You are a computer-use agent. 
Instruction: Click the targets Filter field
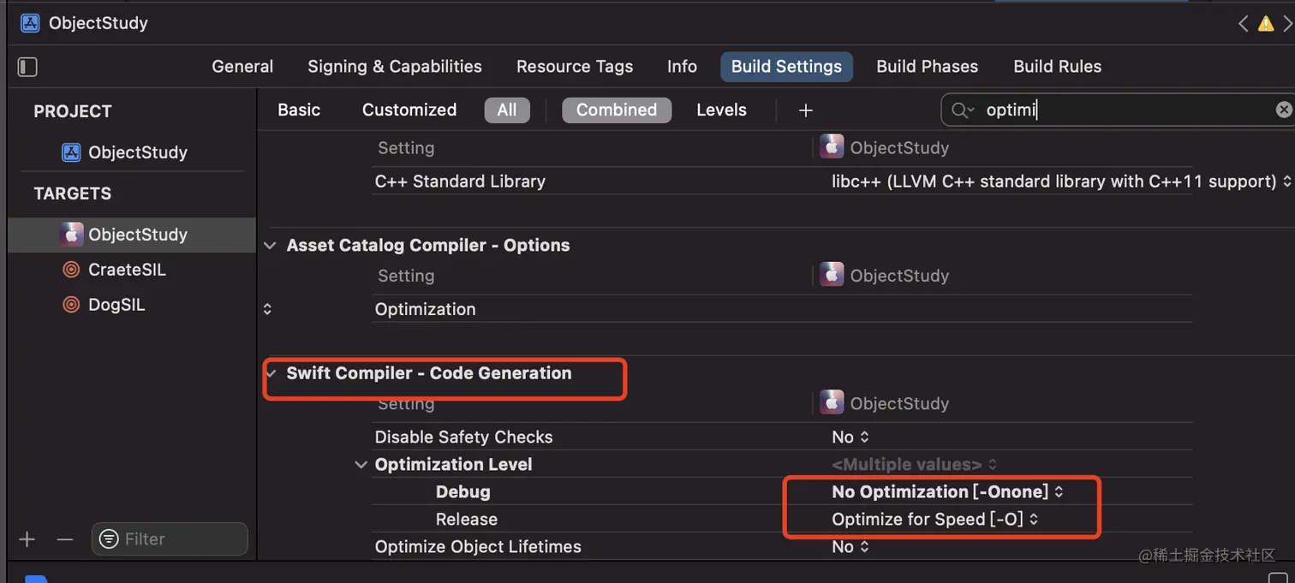click(170, 539)
